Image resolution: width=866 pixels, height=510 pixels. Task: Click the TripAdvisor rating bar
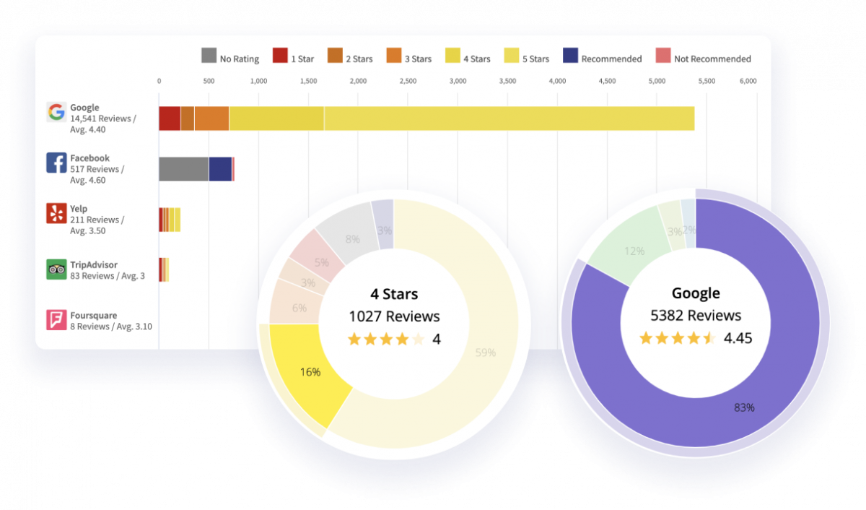point(164,269)
